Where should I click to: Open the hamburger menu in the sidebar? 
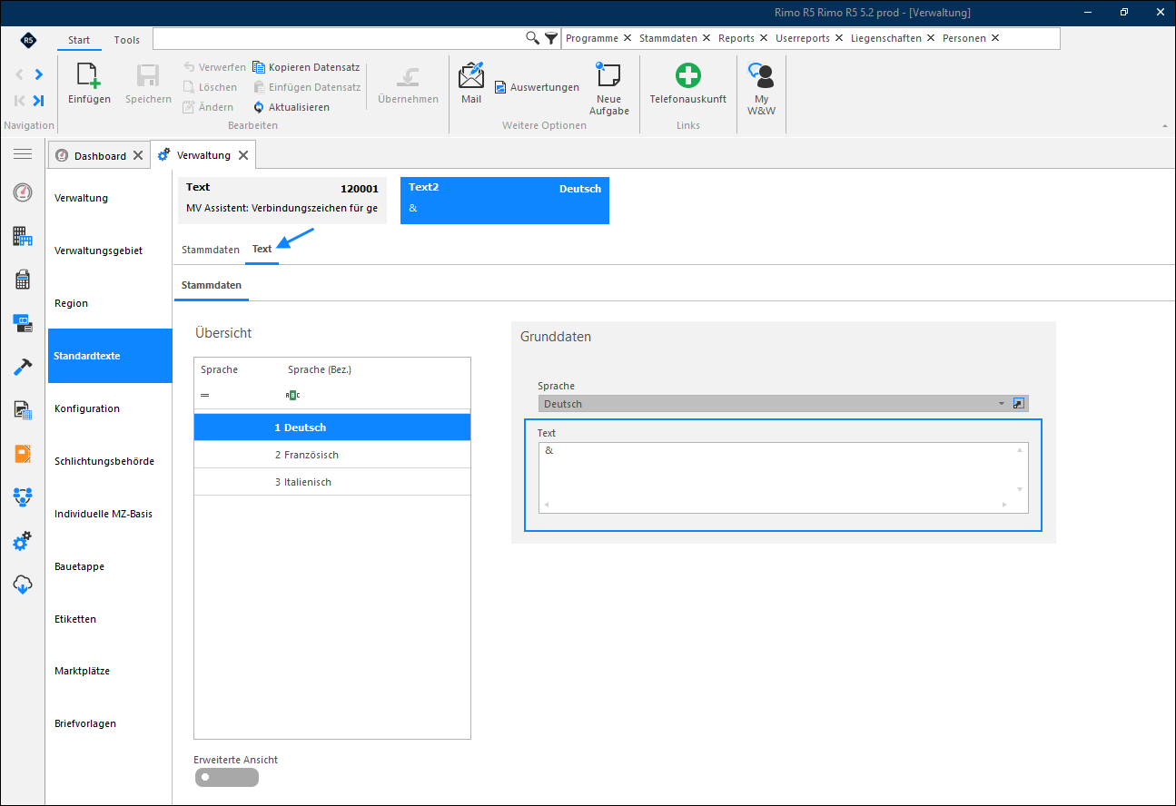(23, 154)
